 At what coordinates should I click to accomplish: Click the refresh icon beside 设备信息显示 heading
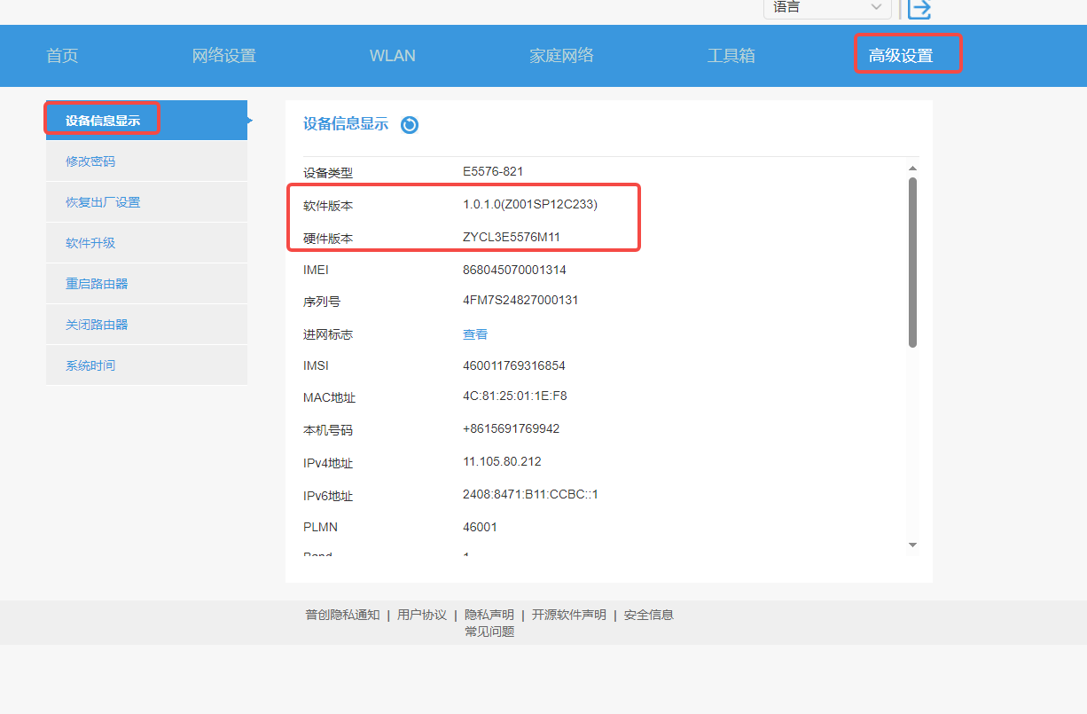tap(409, 125)
